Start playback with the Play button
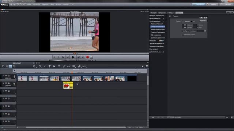 (73, 57)
